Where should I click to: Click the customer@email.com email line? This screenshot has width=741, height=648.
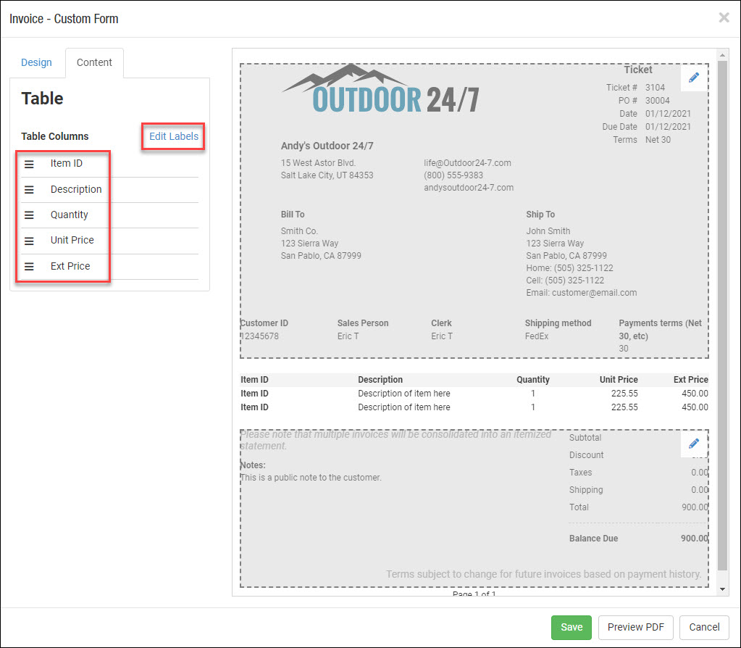click(x=581, y=293)
